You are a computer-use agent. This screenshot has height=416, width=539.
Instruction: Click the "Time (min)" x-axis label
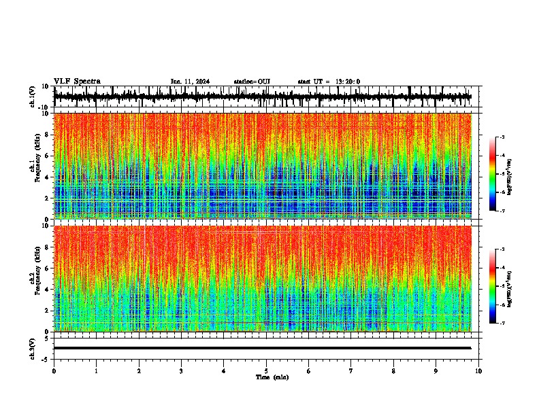[x=272, y=377]
